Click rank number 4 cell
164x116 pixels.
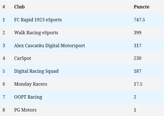tap(4, 58)
